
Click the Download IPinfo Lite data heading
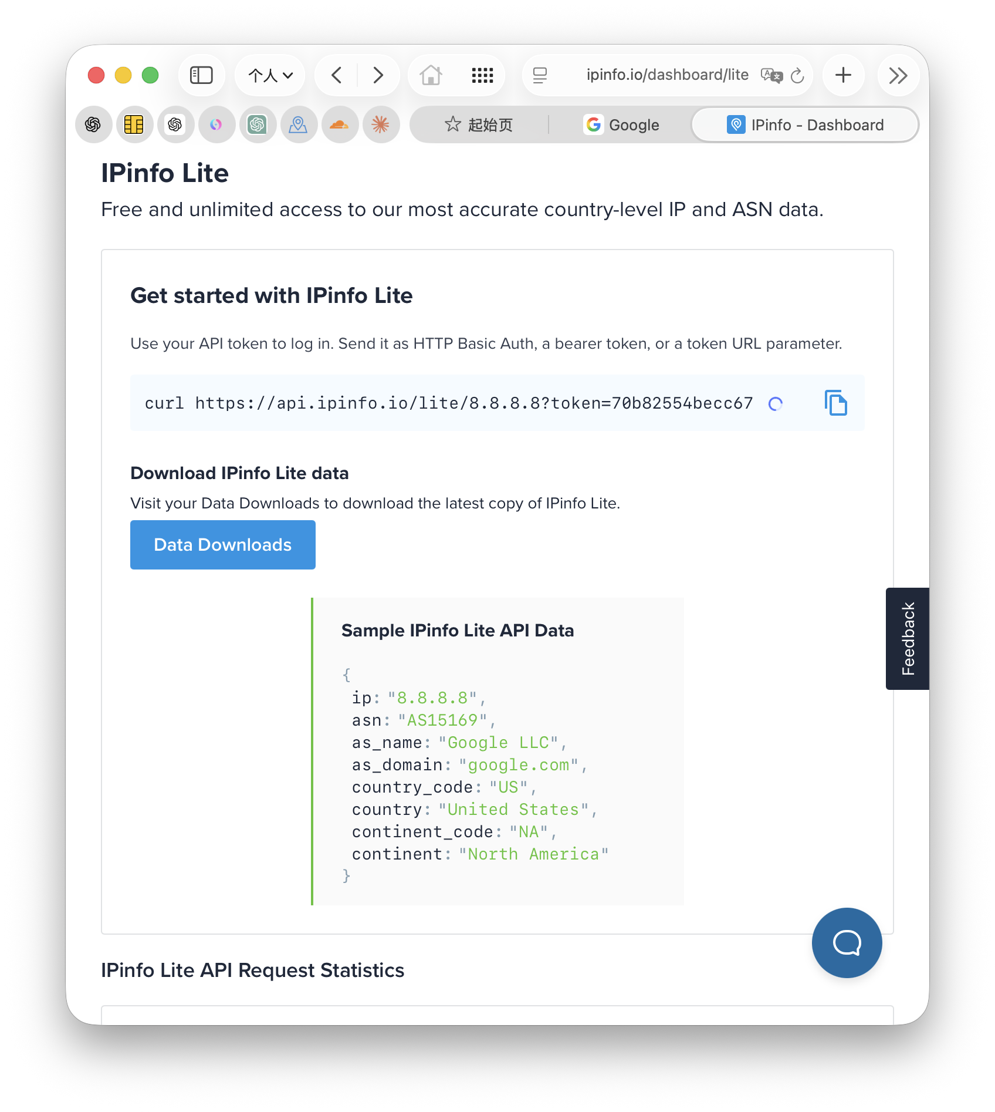click(239, 473)
